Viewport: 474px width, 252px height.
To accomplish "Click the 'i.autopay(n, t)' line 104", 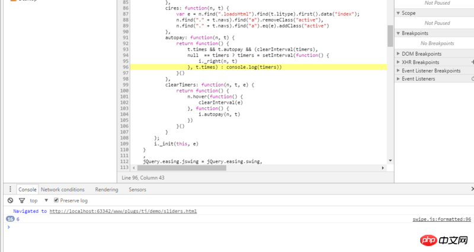I will click(219, 114).
